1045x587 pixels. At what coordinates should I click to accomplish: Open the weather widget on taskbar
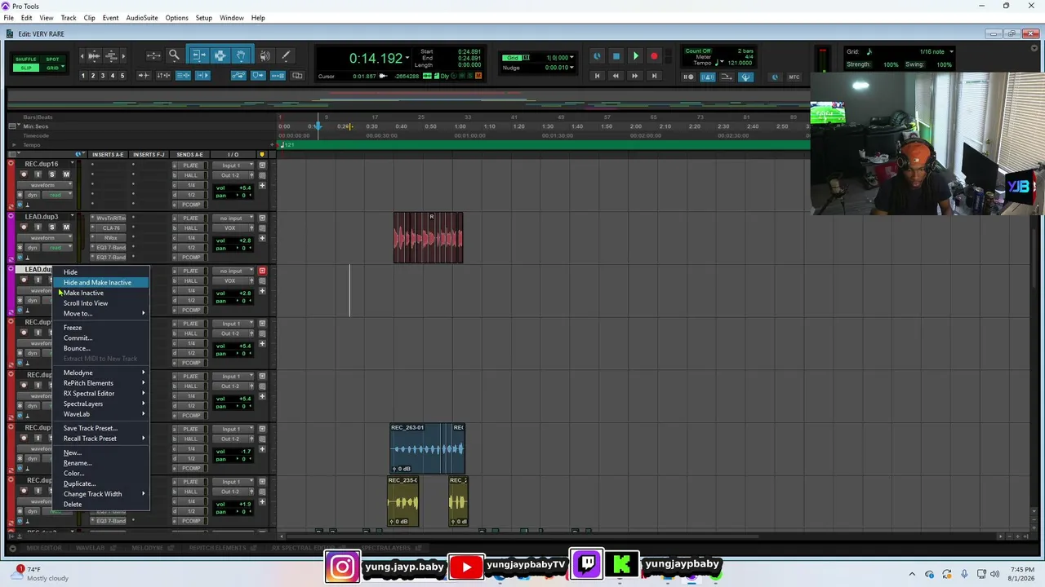39,573
